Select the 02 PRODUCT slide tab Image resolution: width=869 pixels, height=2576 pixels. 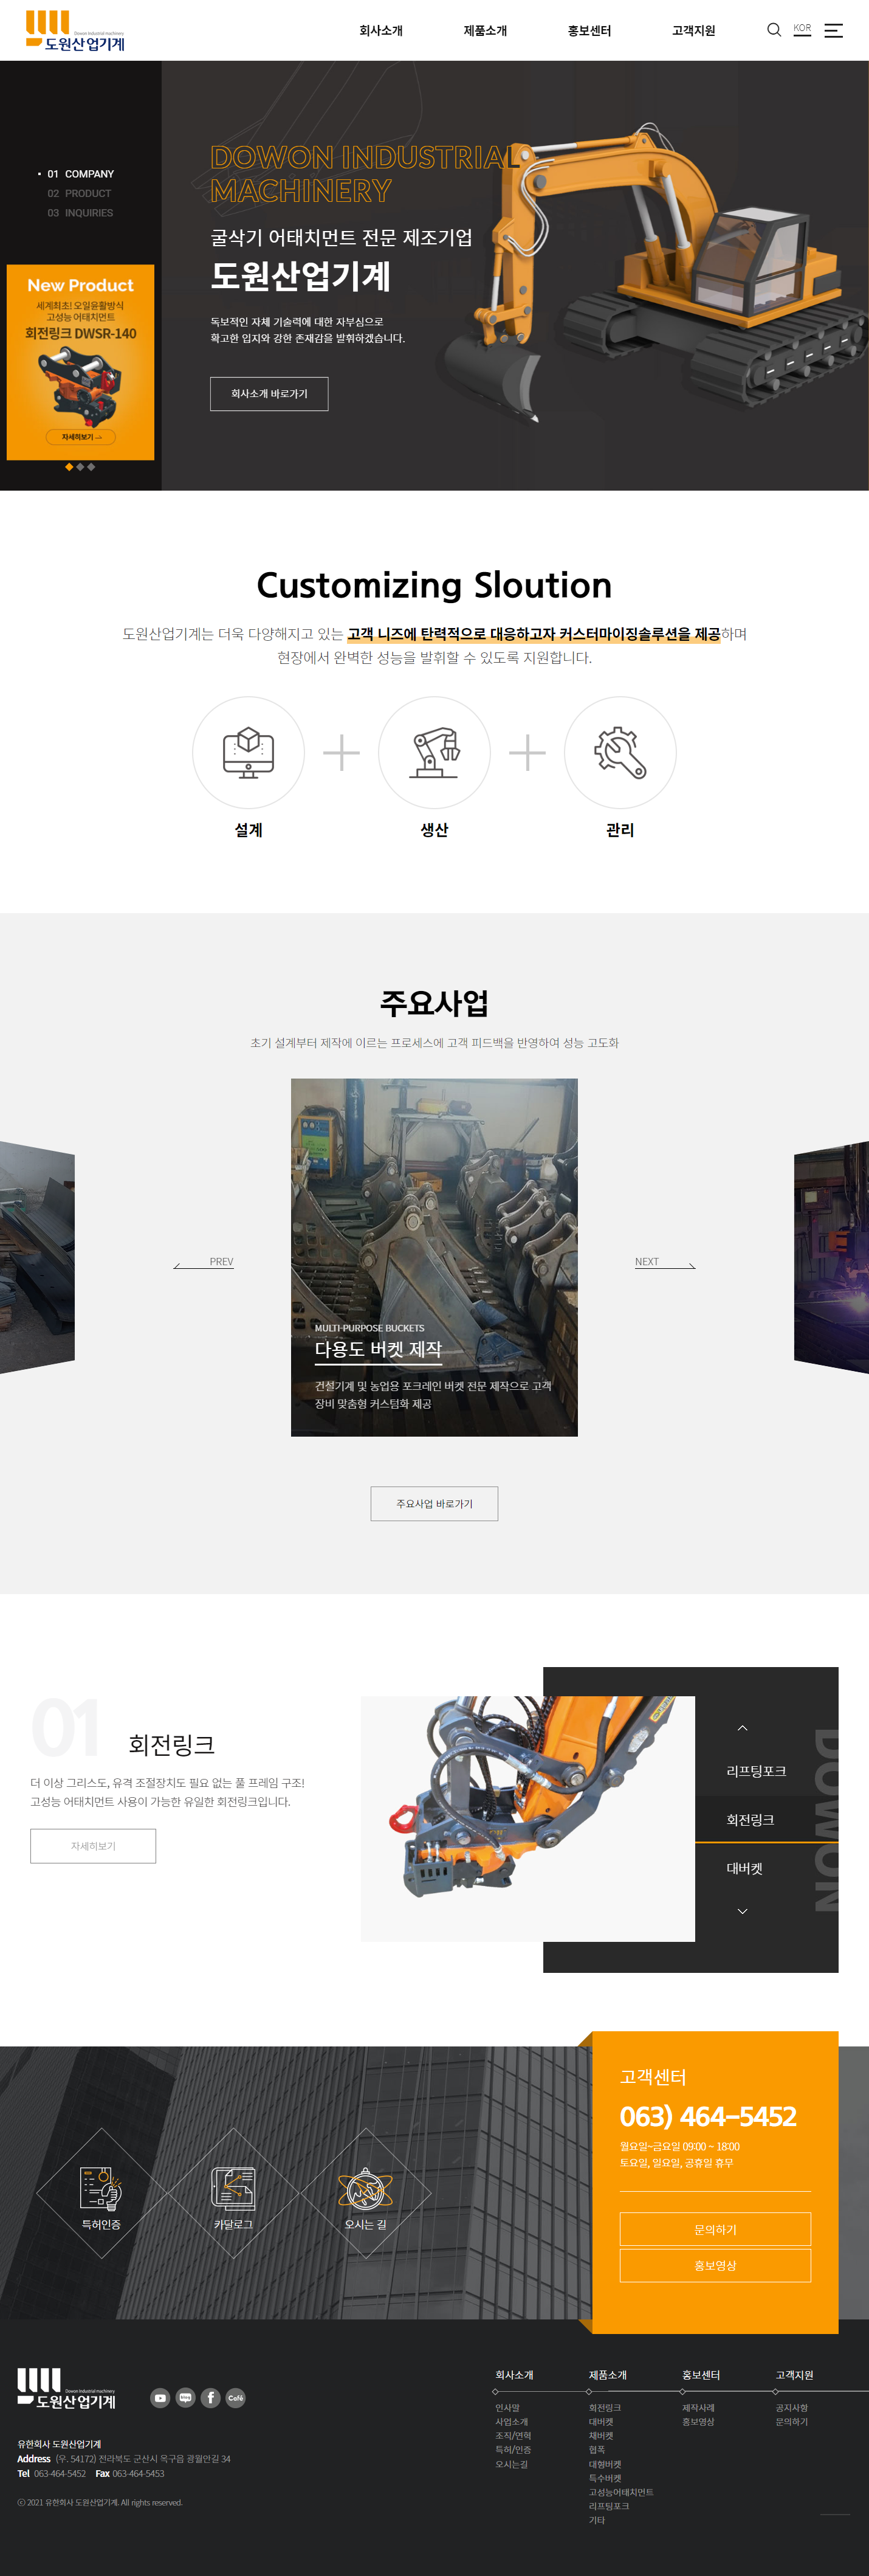pyautogui.click(x=79, y=194)
